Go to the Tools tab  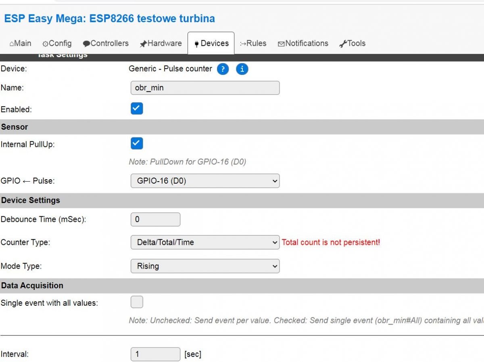(352, 43)
